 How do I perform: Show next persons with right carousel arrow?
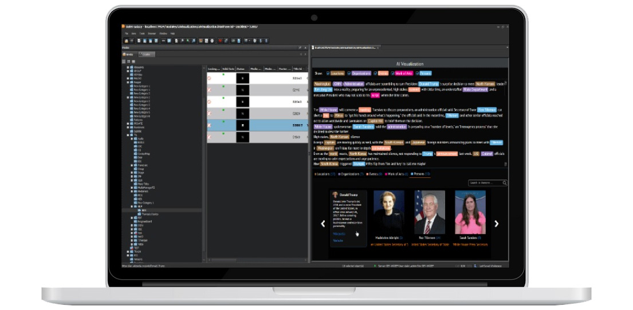click(497, 224)
